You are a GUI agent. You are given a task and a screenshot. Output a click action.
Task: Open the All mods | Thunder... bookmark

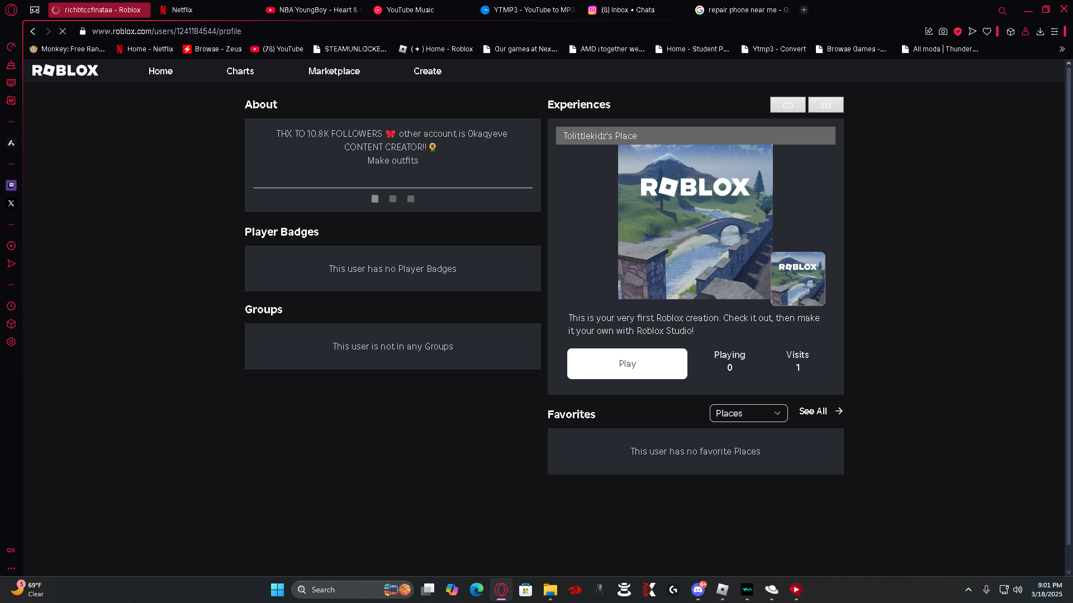click(939, 49)
